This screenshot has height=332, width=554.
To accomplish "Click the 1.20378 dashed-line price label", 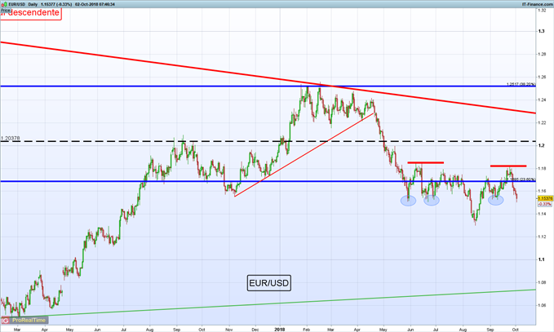I will click(11, 138).
